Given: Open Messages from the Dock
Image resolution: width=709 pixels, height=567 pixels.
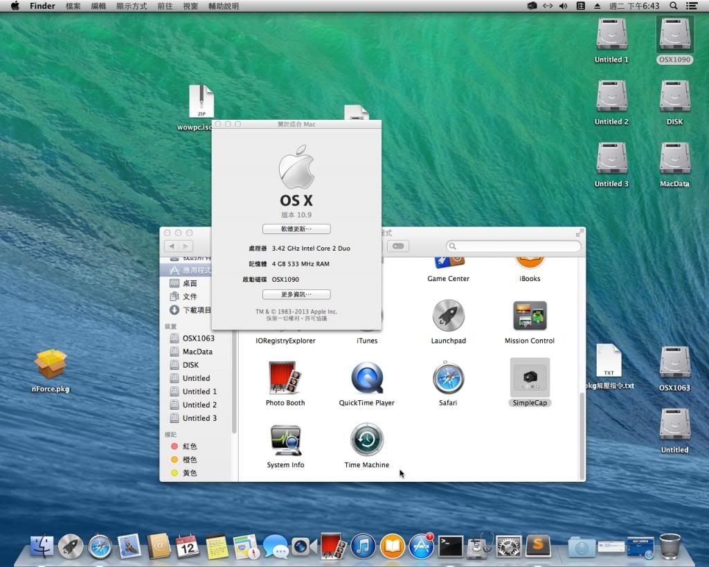Looking at the screenshot, I should 276,547.
